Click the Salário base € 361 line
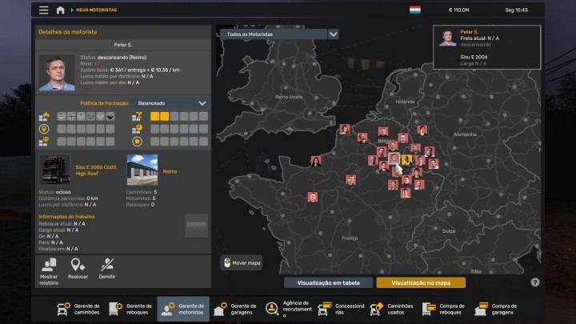576x324 pixels. [130, 70]
